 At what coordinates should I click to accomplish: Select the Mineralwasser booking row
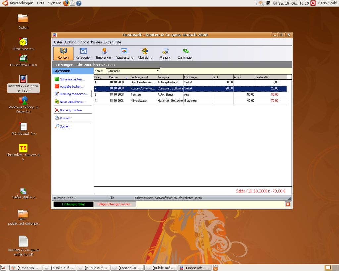[190, 101]
